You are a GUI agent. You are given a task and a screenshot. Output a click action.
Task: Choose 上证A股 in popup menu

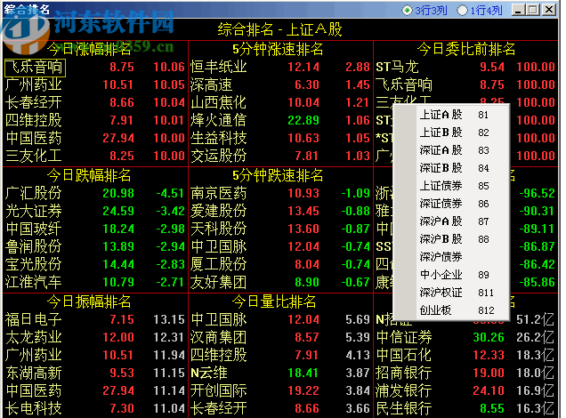pos(451,115)
